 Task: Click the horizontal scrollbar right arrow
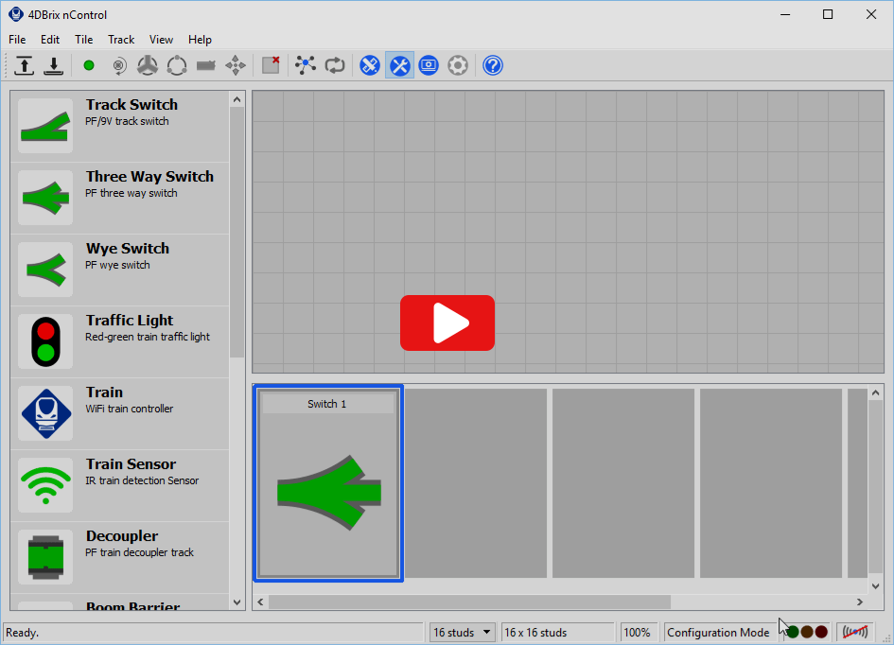[860, 601]
